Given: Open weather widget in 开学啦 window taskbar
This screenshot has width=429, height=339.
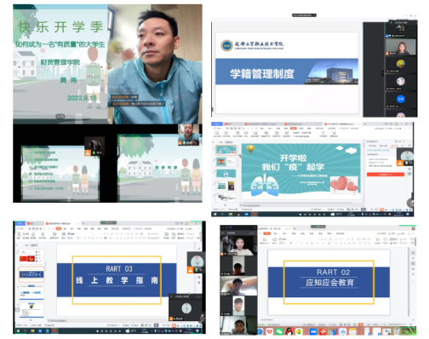Looking at the screenshot, I should (x=336, y=214).
